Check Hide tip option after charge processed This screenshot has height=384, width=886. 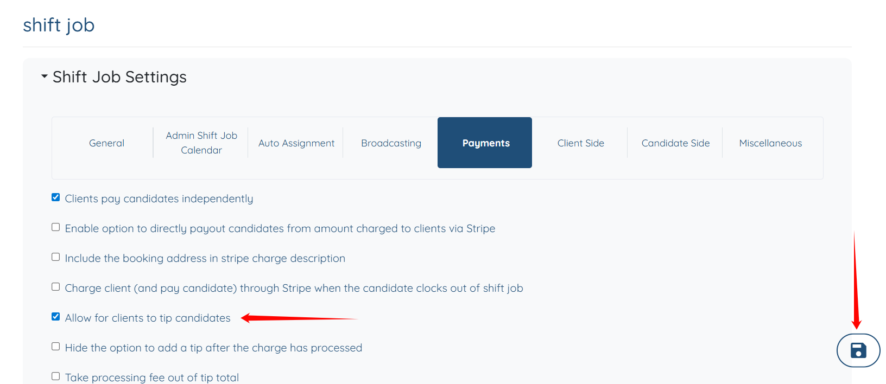click(56, 347)
